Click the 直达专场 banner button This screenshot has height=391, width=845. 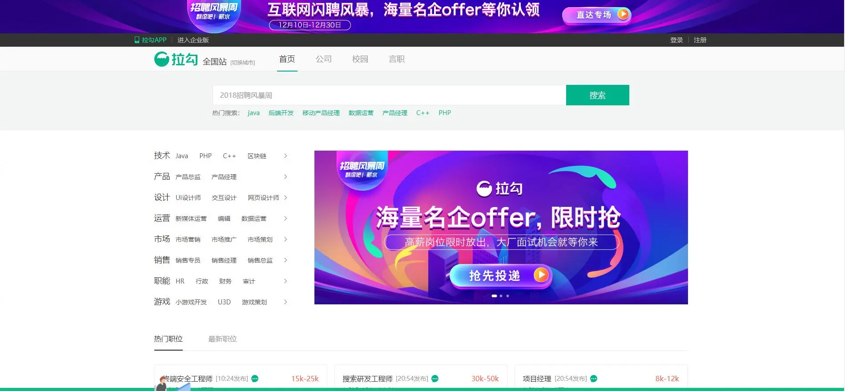click(596, 15)
